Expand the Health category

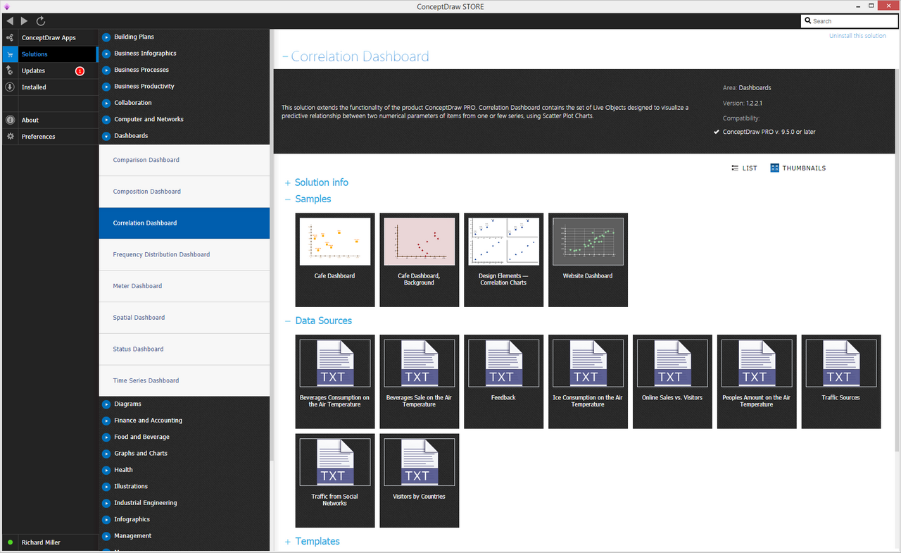click(x=106, y=470)
